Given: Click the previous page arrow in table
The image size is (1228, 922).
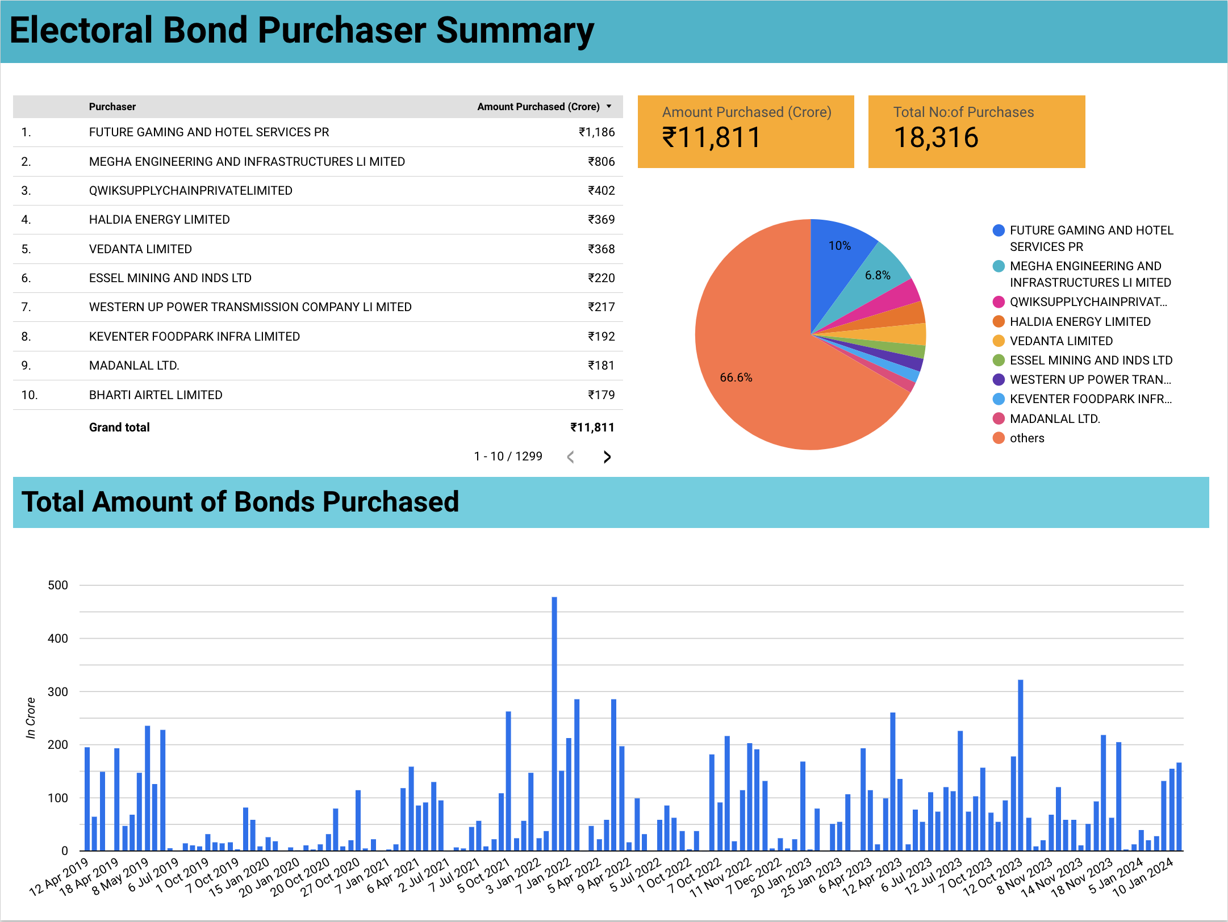Looking at the screenshot, I should pyautogui.click(x=571, y=457).
